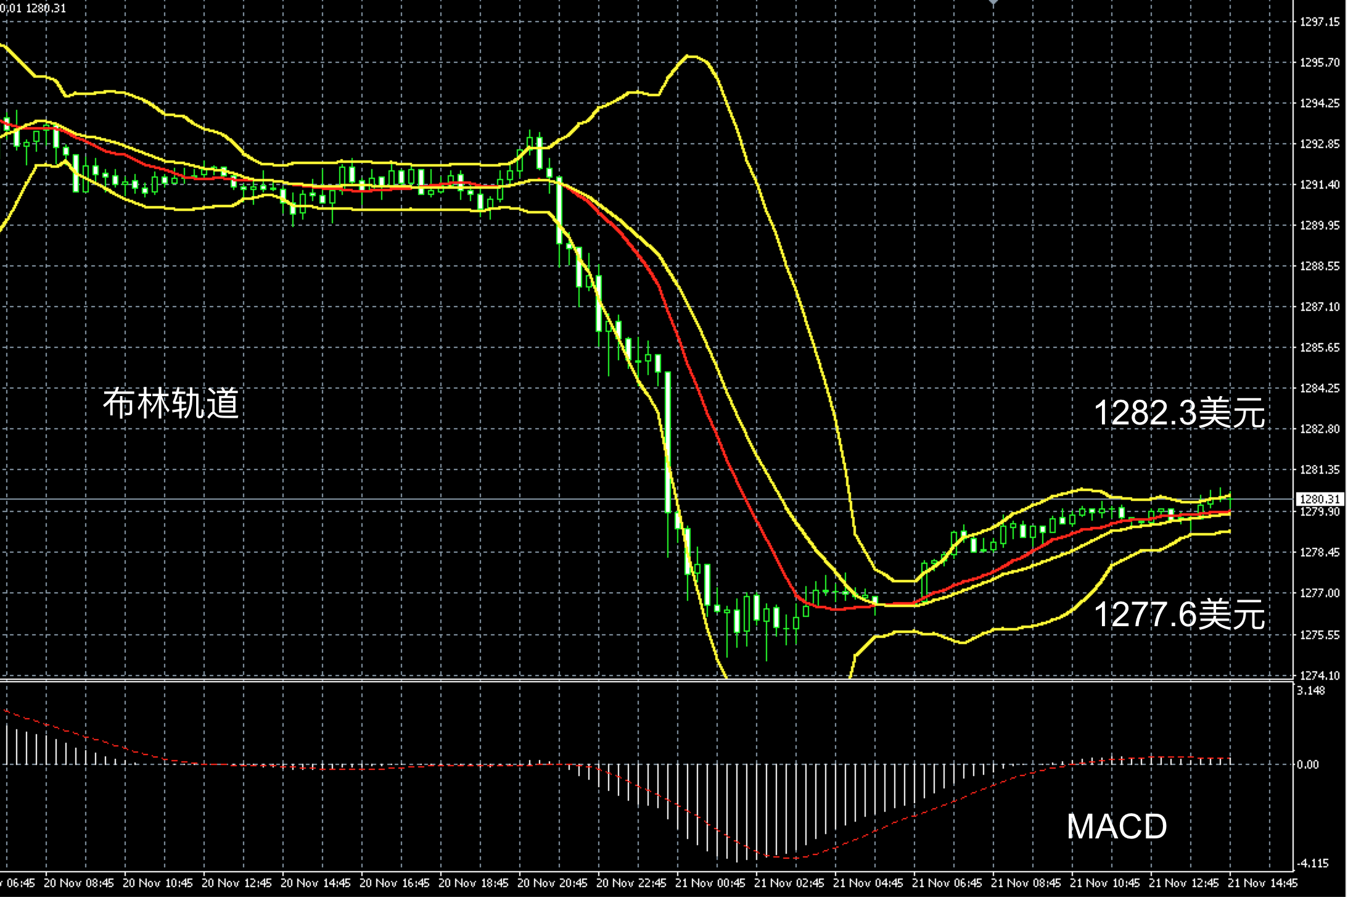Click the current price tag 1280.31
The width and height of the screenshot is (1348, 897).
pos(1320,499)
